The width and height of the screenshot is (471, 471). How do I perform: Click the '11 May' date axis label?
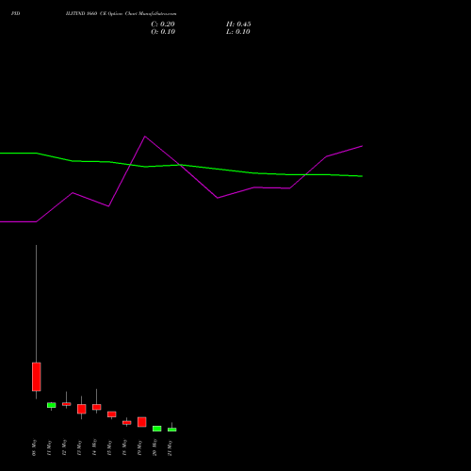pyautogui.click(x=49, y=447)
